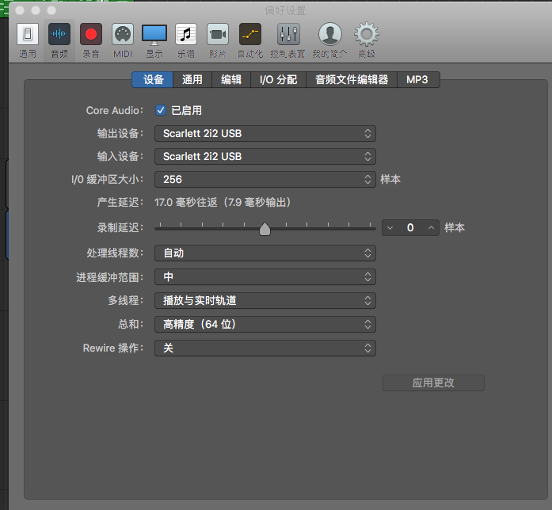Switch to the MP3 tab
Screen dimensions: 552x510
(x=417, y=79)
